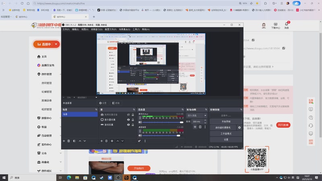Click the red web live button on Douyu
Viewport: 322px width, 181px height.
[283, 125]
